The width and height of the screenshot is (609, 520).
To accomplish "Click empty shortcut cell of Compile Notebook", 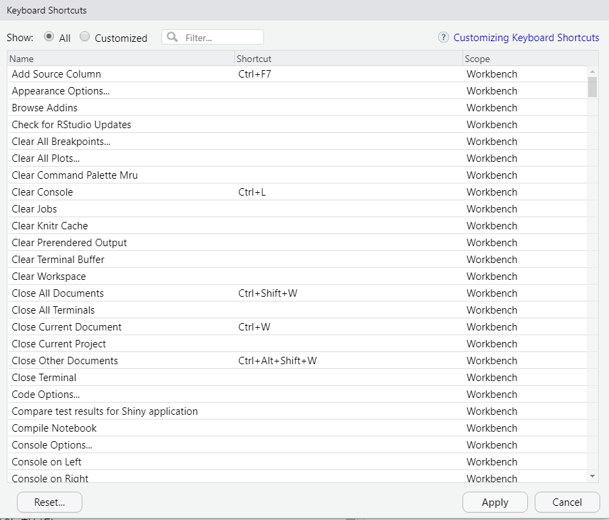I will tap(349, 428).
